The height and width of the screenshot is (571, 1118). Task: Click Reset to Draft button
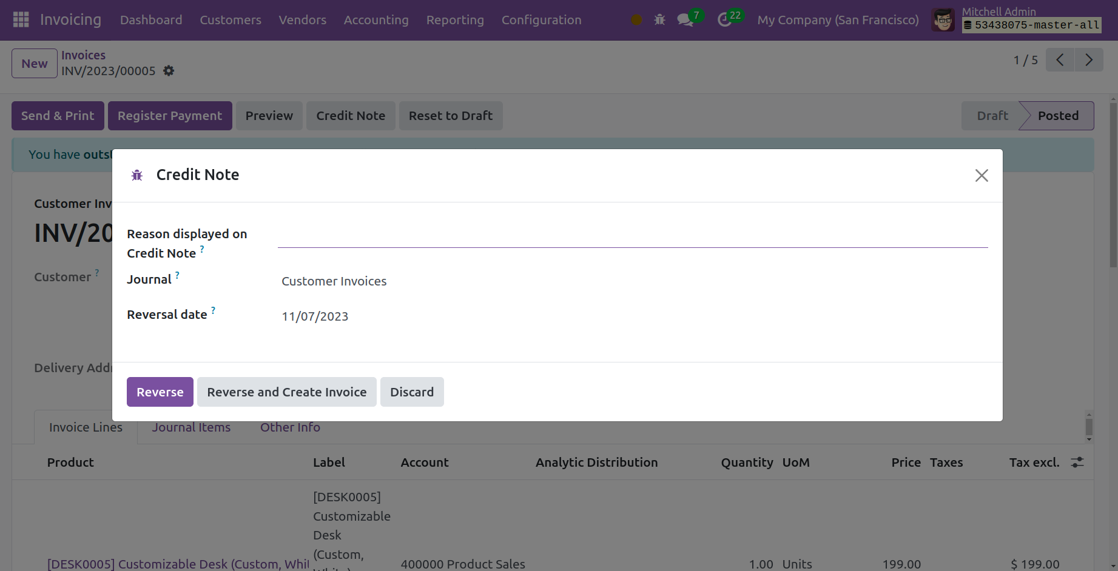coord(451,116)
